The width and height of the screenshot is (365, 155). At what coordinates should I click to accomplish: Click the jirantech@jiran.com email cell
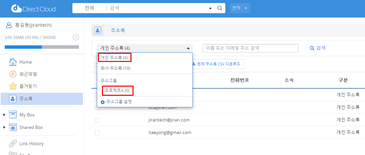[169, 120]
